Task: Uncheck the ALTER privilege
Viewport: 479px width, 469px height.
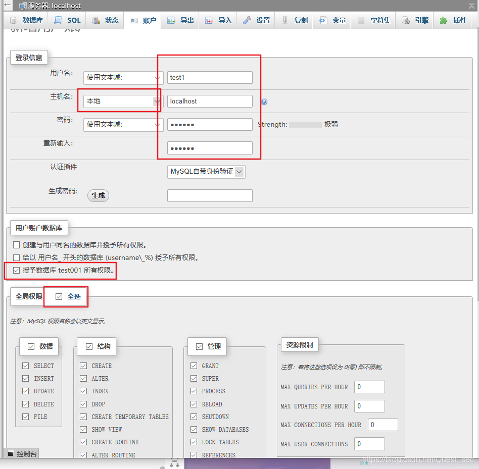Action: click(83, 378)
